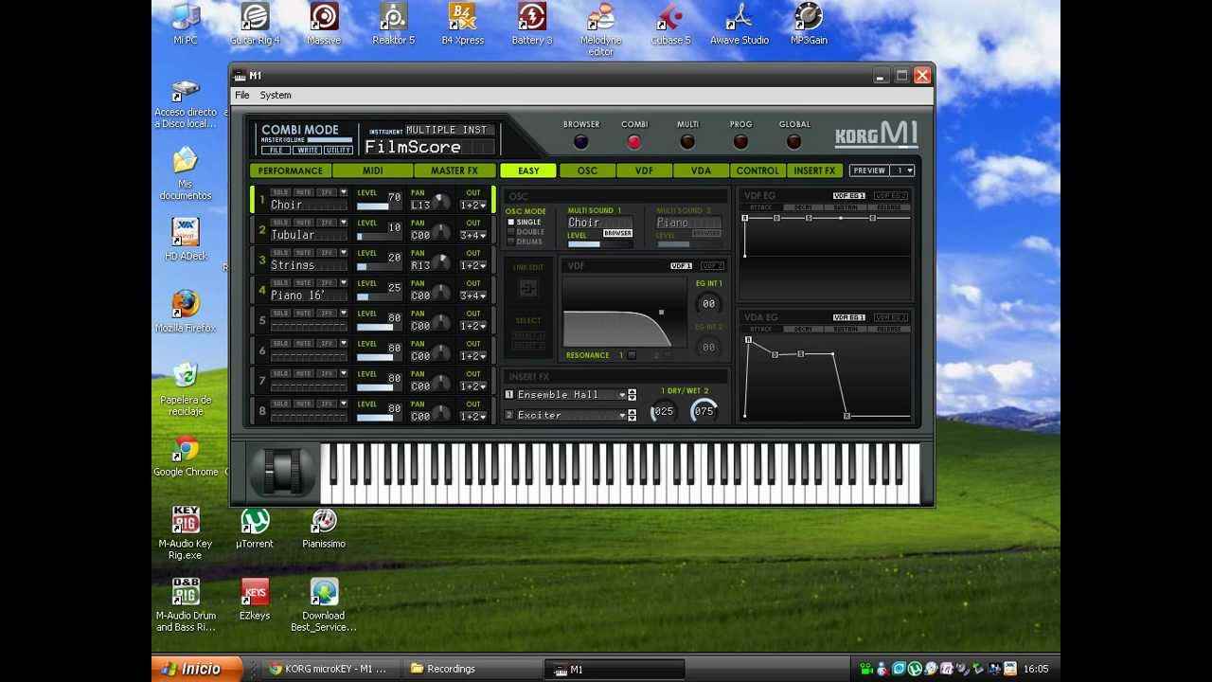Open Piano 16' timbre menu arrow
This screenshot has height=682, width=1212.
point(344,283)
